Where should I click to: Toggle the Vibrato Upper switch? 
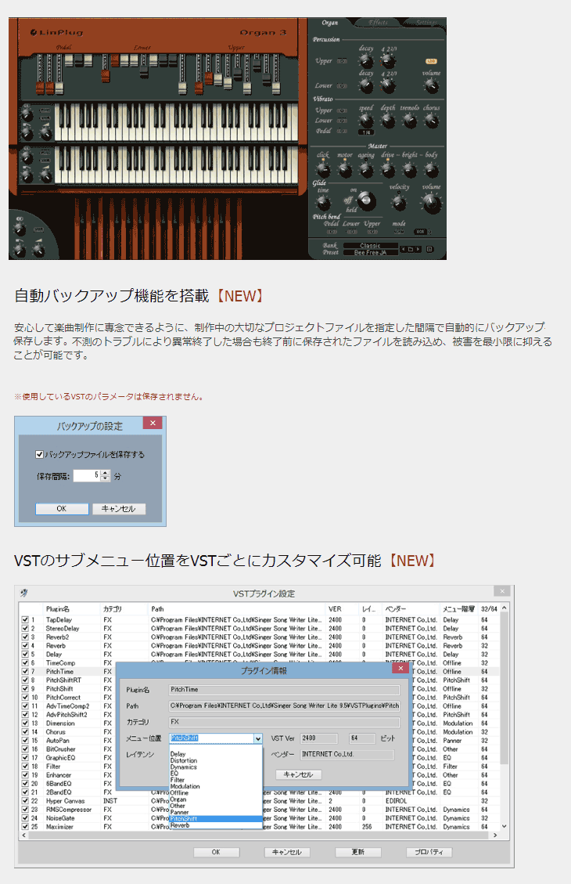(342, 111)
